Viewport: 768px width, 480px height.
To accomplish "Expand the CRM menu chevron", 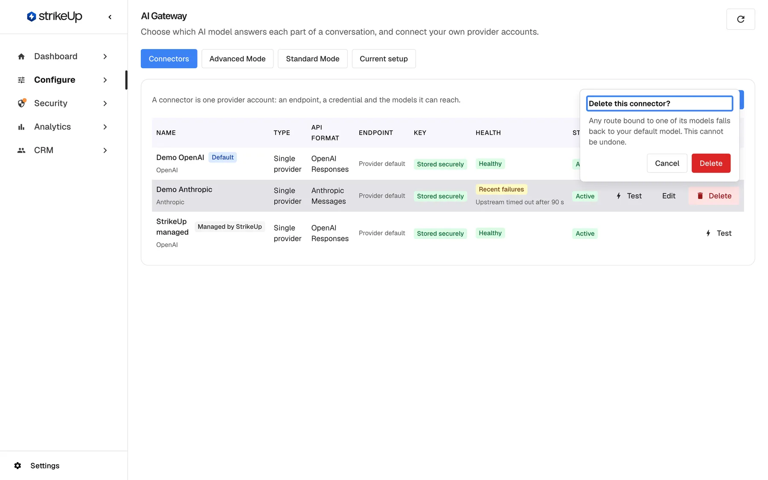I will pyautogui.click(x=105, y=150).
